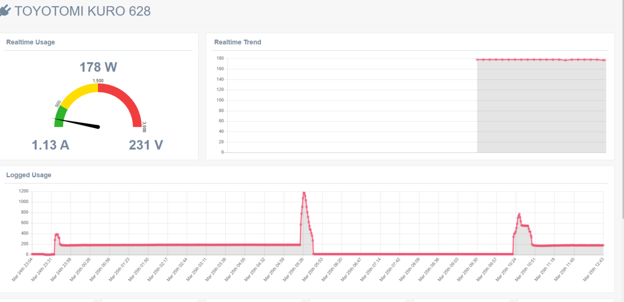Click the Mar 25th 00:56 time label
This screenshot has width=624, height=302.
99,269
